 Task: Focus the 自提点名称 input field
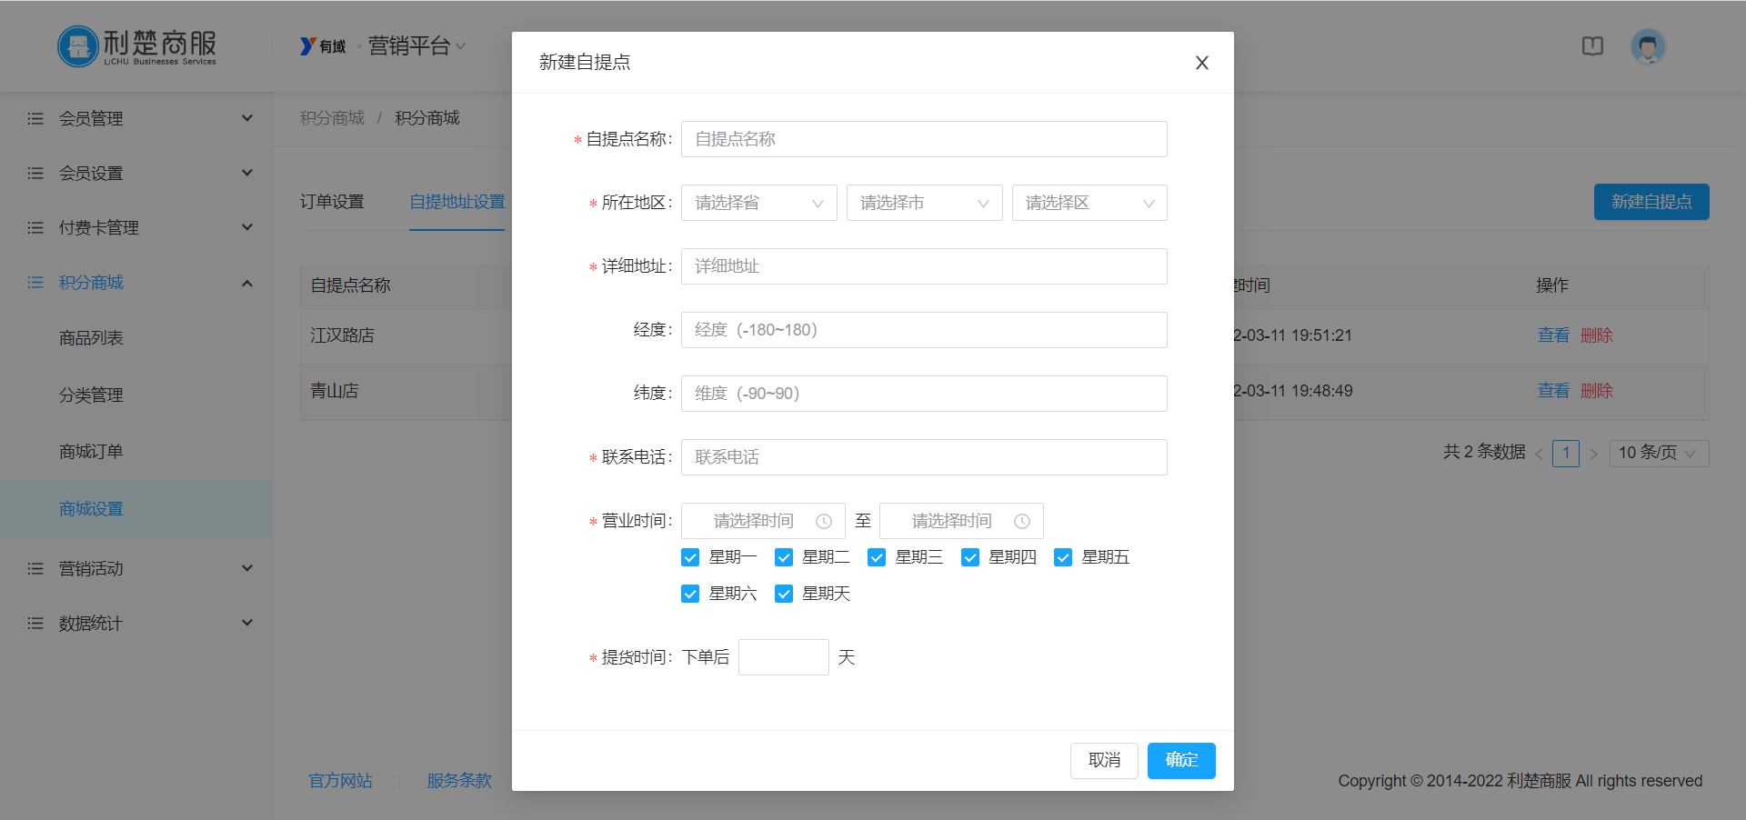click(x=924, y=139)
